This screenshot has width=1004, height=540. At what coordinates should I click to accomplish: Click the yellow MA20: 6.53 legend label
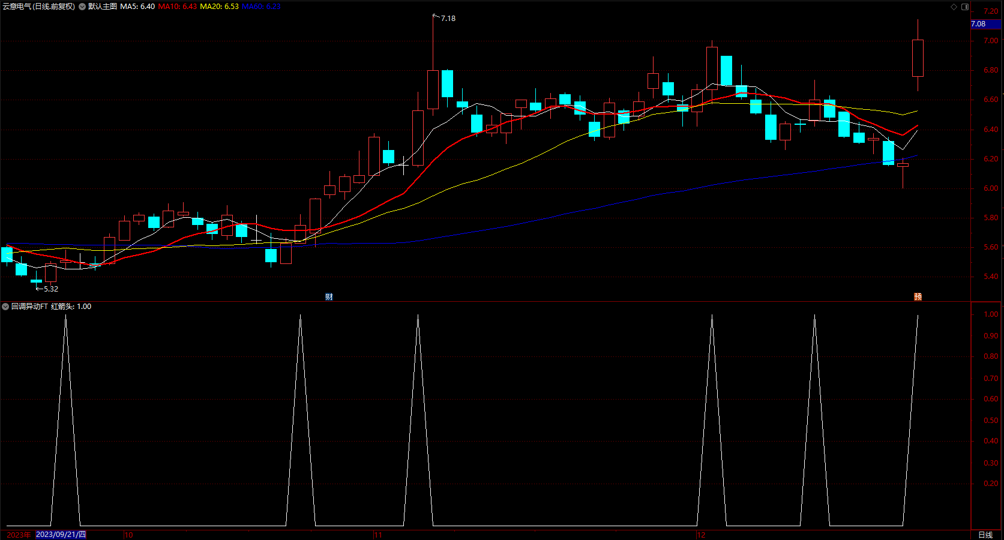tap(219, 7)
